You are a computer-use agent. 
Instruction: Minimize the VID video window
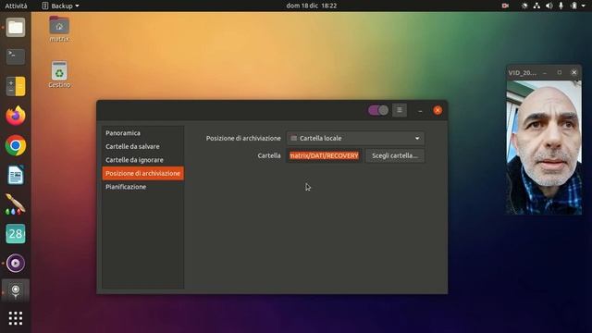[545, 72]
